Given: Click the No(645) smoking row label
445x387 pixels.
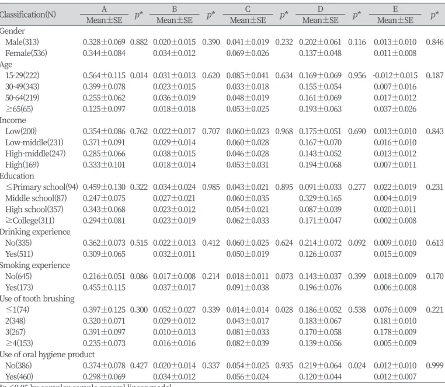Looking at the screenshot, I should pyautogui.click(x=19, y=276).
